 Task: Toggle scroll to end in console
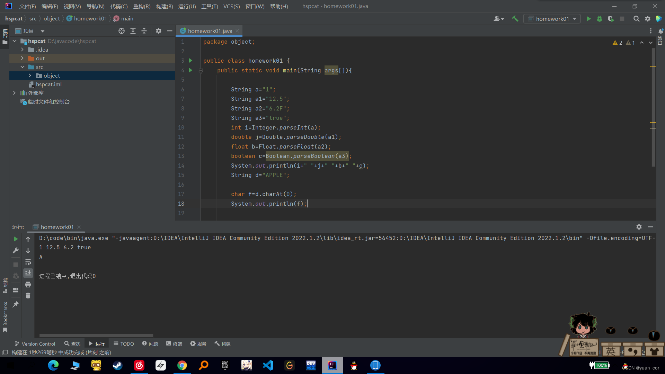point(28,273)
